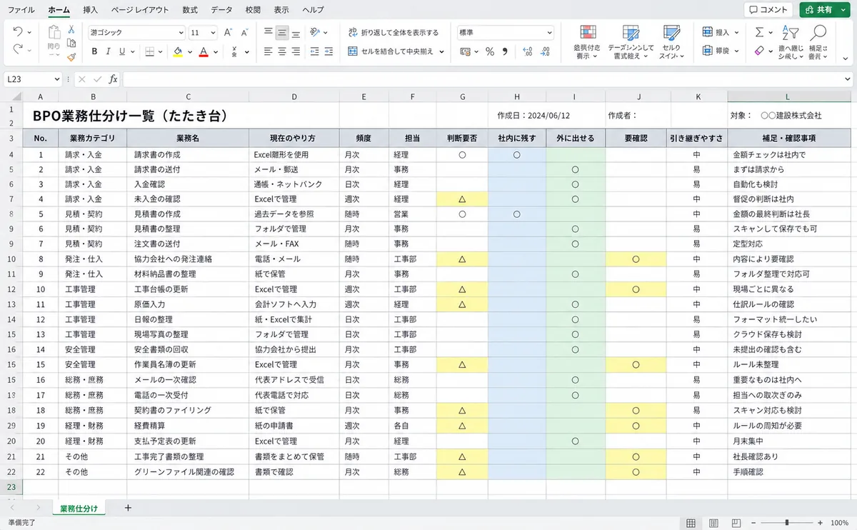Click the increase indent icon
Screen dimensions: 857x530
(329, 51)
